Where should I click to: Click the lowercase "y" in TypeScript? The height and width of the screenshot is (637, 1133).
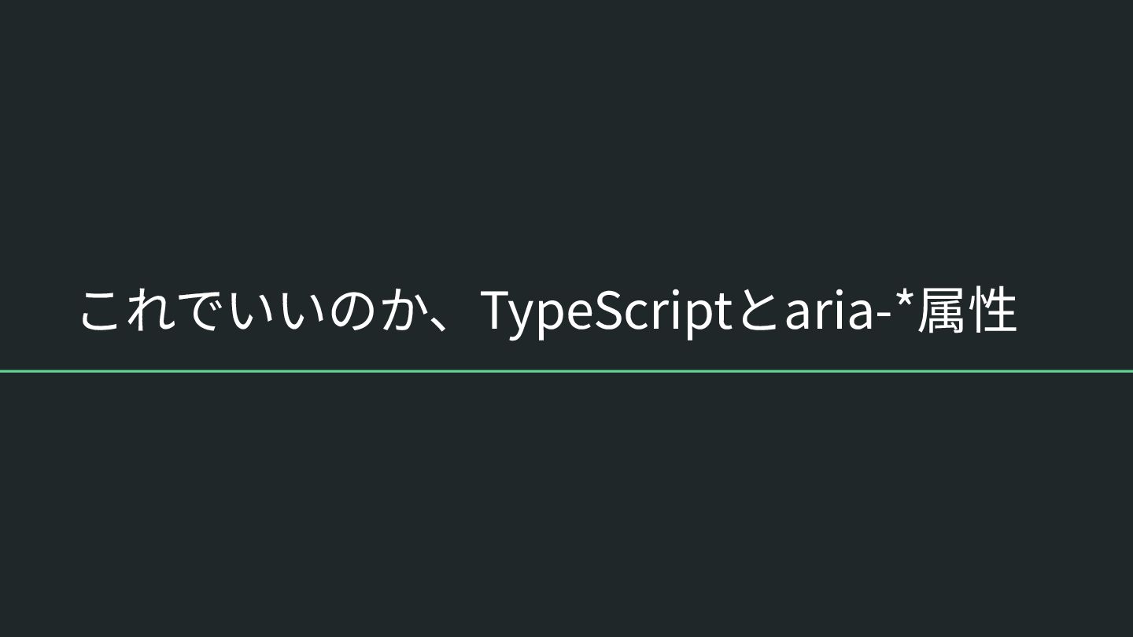(x=523, y=318)
